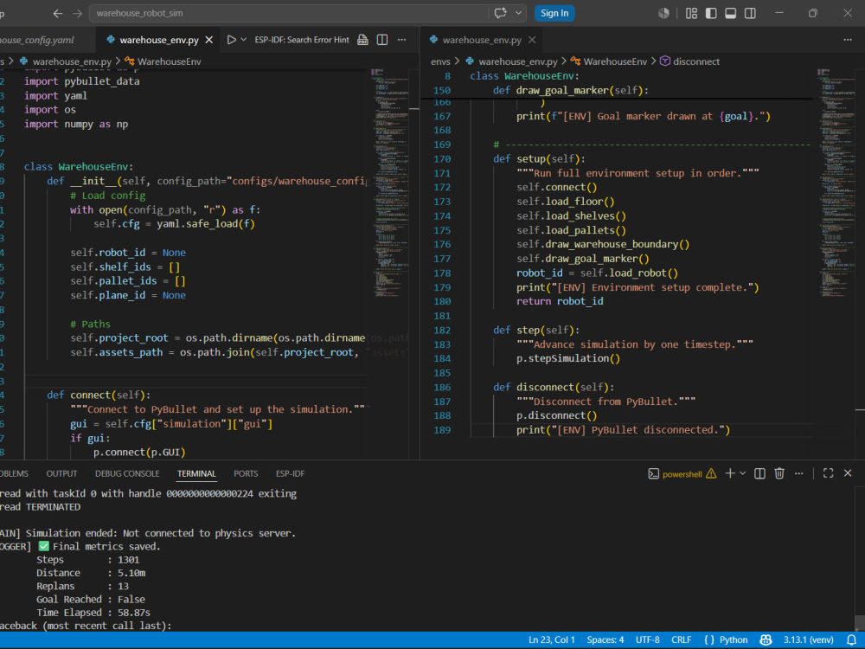
Task: Open the DEBUG CONSOLE tab
Action: pyautogui.click(x=127, y=473)
